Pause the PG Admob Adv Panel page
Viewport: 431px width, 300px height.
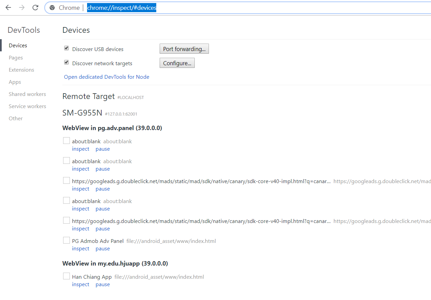coord(103,249)
